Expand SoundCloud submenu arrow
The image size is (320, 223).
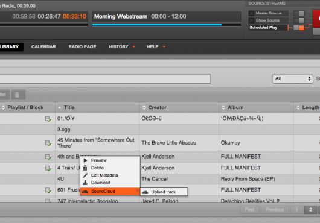[x=138, y=191]
